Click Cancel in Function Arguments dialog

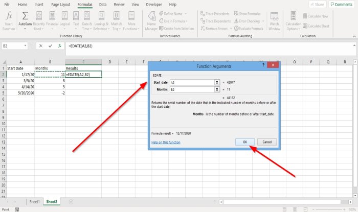267,142
